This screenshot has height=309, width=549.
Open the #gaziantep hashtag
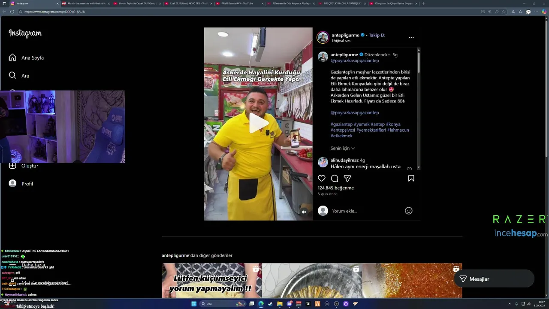(341, 124)
